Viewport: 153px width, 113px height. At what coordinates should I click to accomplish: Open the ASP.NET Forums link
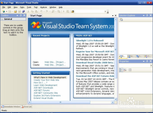pyautogui.click(x=42, y=90)
